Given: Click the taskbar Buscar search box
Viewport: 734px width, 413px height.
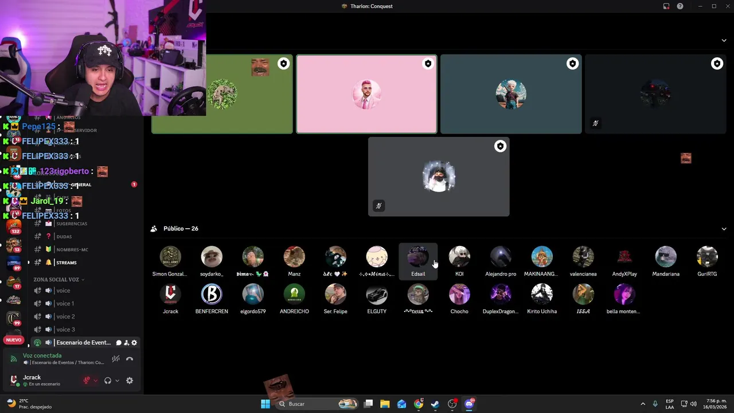Looking at the screenshot, I should pyautogui.click(x=317, y=404).
